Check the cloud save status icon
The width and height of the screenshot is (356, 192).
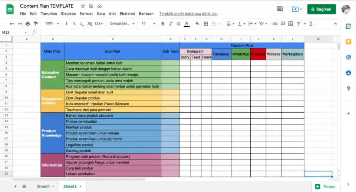99,6
